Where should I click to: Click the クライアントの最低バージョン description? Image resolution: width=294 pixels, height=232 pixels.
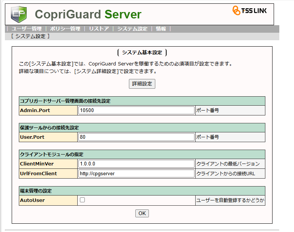tap(228, 164)
